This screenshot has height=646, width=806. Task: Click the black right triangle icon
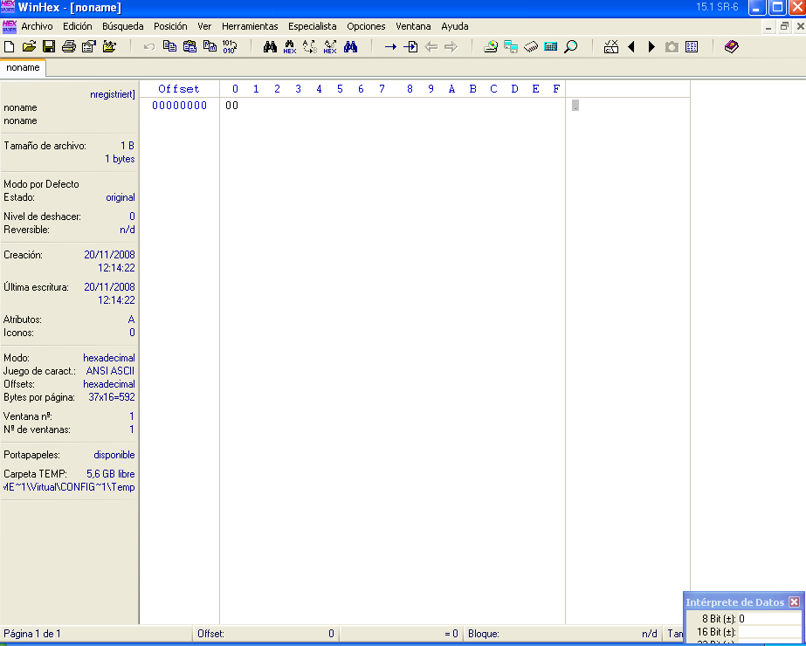tap(651, 47)
